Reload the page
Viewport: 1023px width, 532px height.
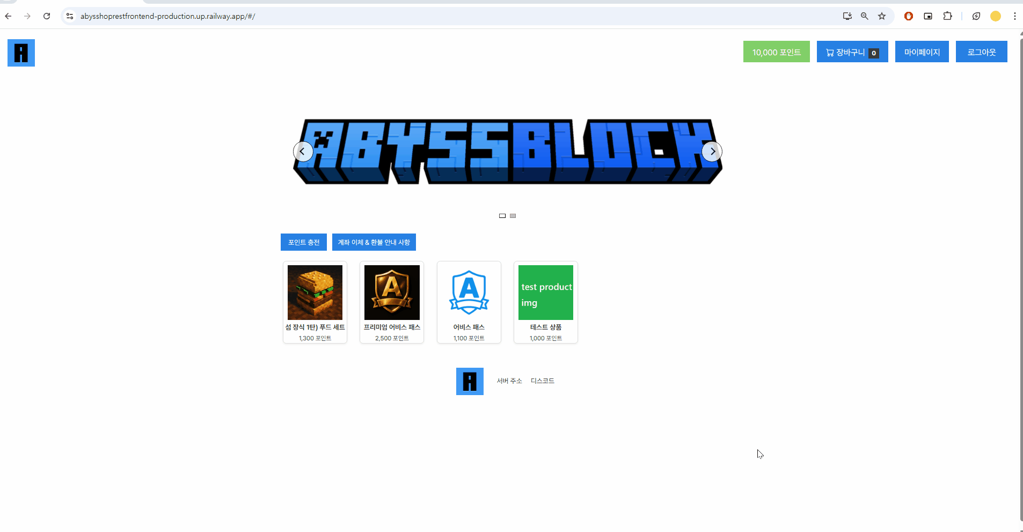(47, 16)
